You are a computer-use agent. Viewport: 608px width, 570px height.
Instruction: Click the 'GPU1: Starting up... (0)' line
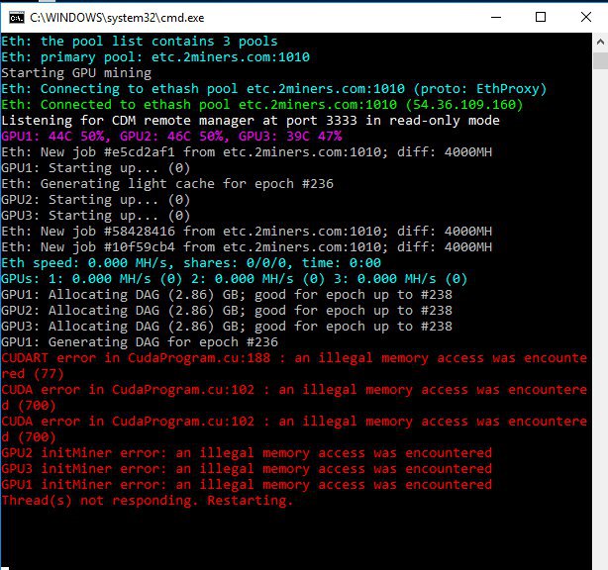coord(96,168)
